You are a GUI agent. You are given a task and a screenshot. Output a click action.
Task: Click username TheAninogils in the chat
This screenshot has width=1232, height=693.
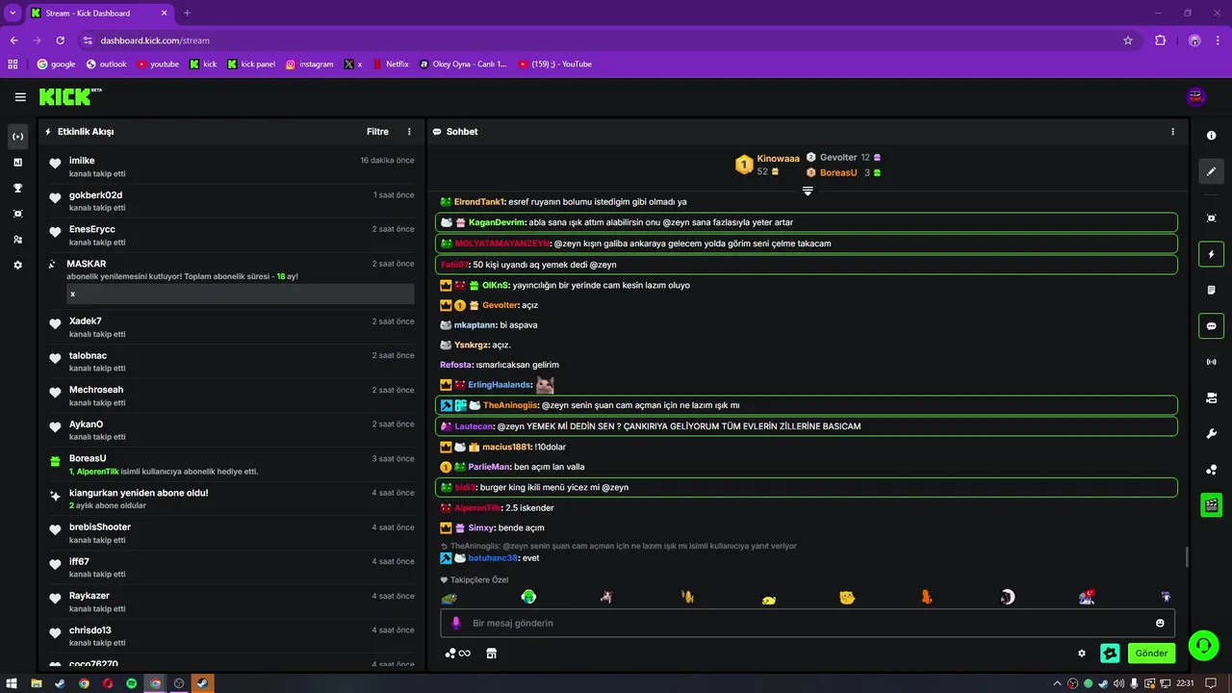click(x=510, y=405)
